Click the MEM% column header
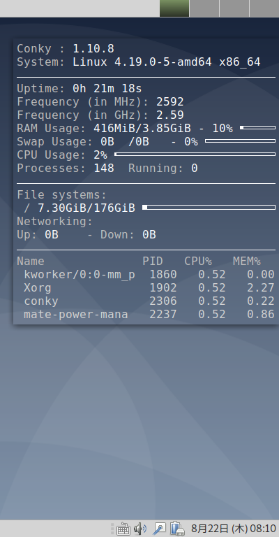Viewport: 279px width, 537px height. pos(247,262)
